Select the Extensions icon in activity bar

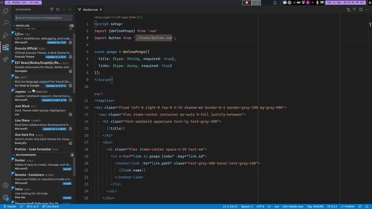tap(5, 47)
